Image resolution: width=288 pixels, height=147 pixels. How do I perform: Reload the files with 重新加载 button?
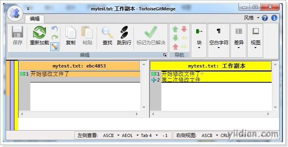(40, 36)
